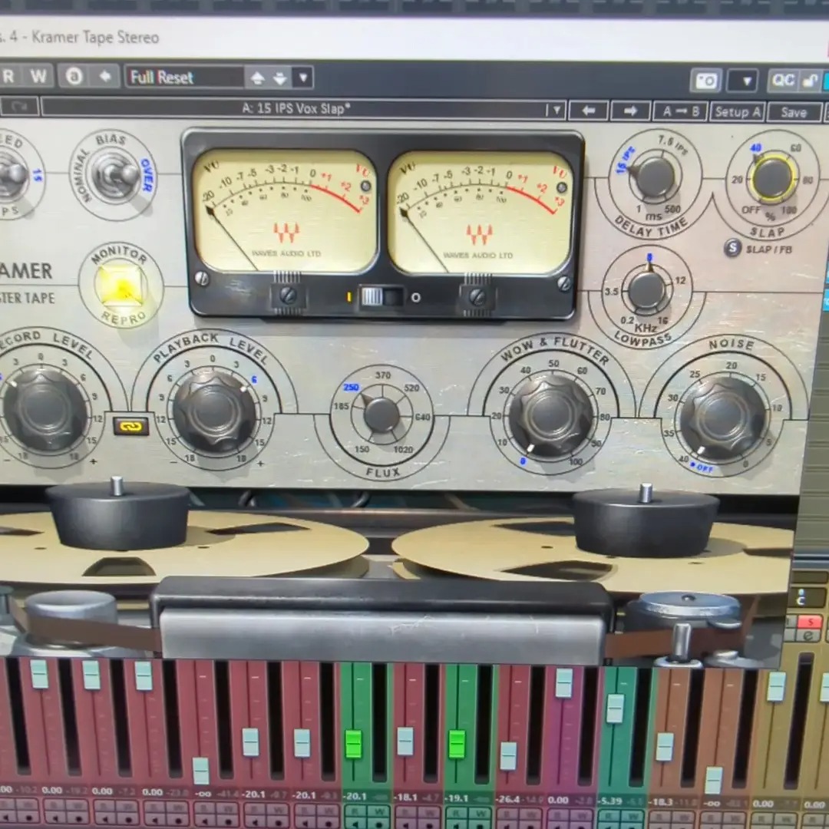Click the QC quick controls button
The width and height of the screenshot is (829, 829).
coord(782,81)
